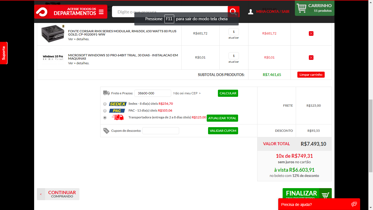
Task: Open Minha Conta / Sair link
Action: (x=273, y=12)
